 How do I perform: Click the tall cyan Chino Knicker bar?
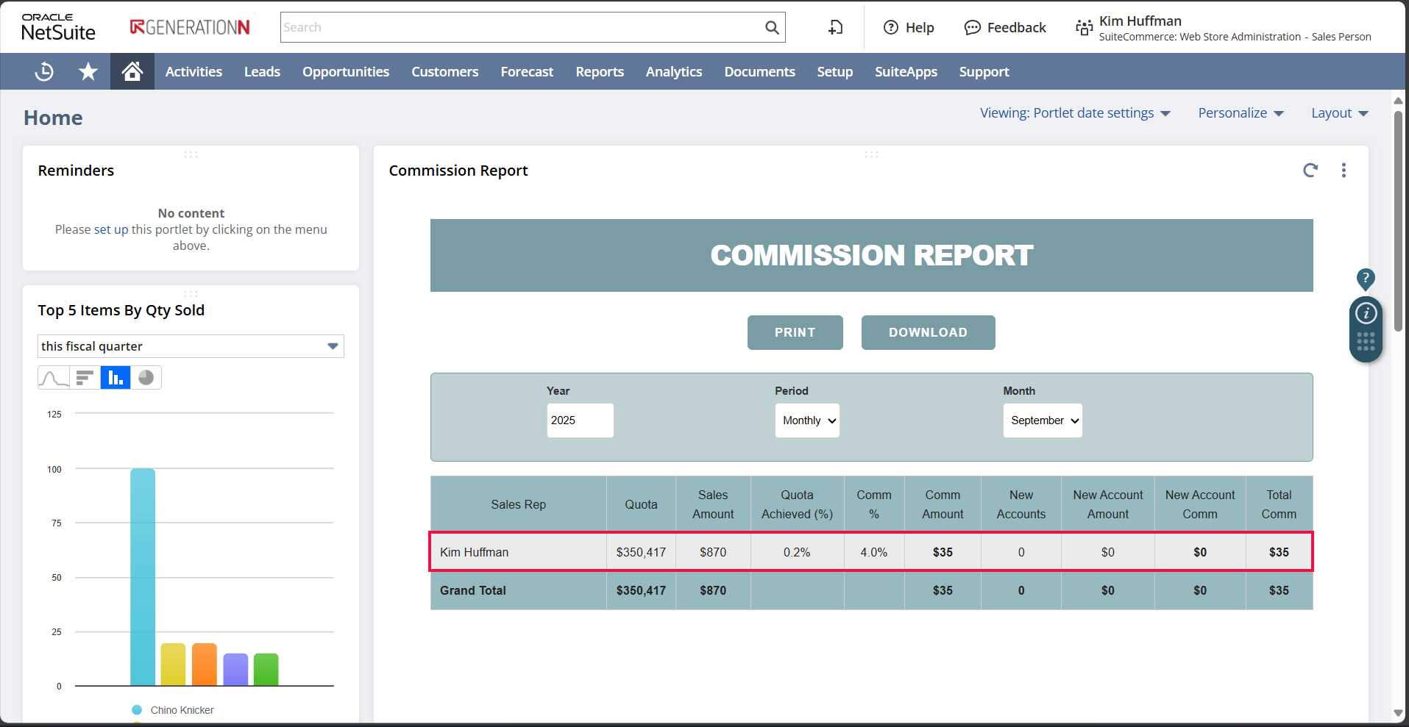coord(143,577)
